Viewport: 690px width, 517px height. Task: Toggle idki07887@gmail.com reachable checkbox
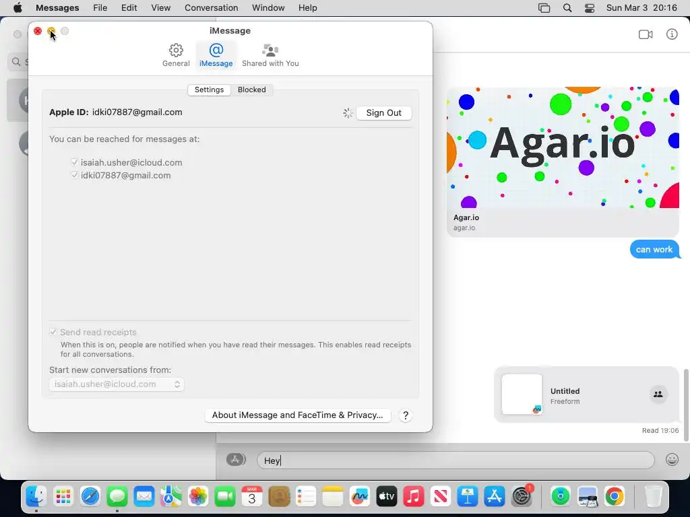click(x=74, y=175)
